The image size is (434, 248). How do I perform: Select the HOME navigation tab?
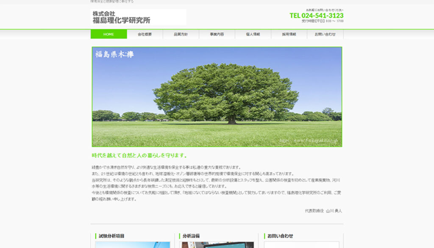(109, 34)
